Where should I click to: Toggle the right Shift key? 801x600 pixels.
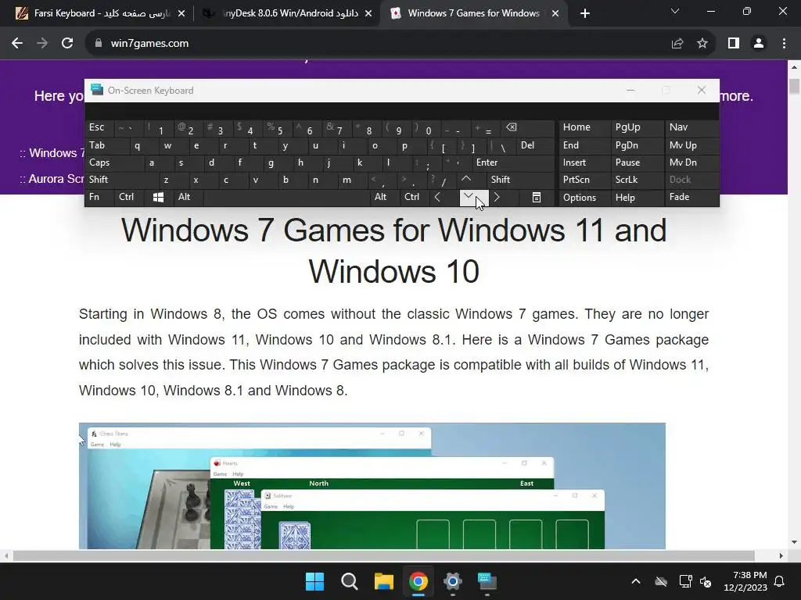pyautogui.click(x=520, y=180)
